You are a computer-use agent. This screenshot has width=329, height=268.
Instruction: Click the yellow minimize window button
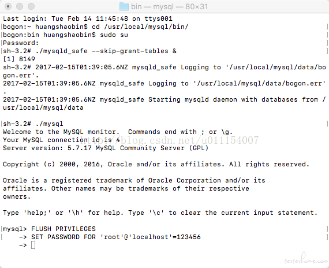coord(20,6)
